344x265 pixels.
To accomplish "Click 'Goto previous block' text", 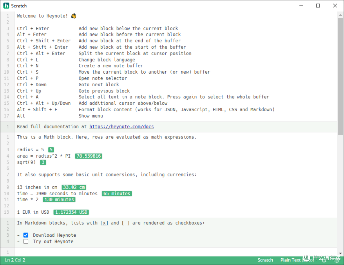I will tap(104, 91).
